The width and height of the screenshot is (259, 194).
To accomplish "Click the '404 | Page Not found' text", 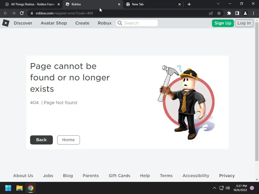I will click(x=54, y=103).
